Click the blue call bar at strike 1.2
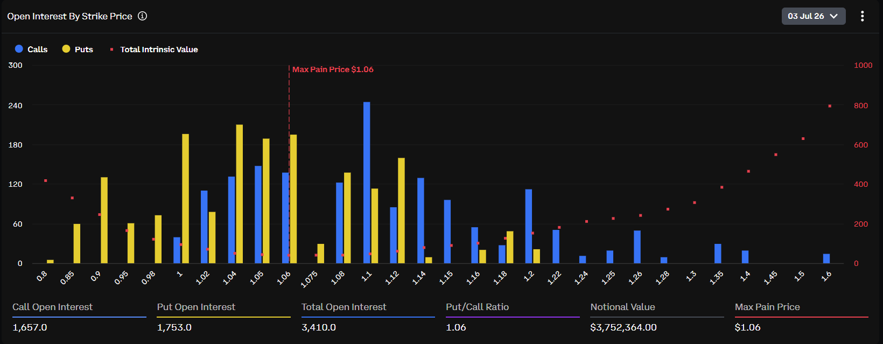Viewport: 883px width, 344px height. click(x=529, y=226)
